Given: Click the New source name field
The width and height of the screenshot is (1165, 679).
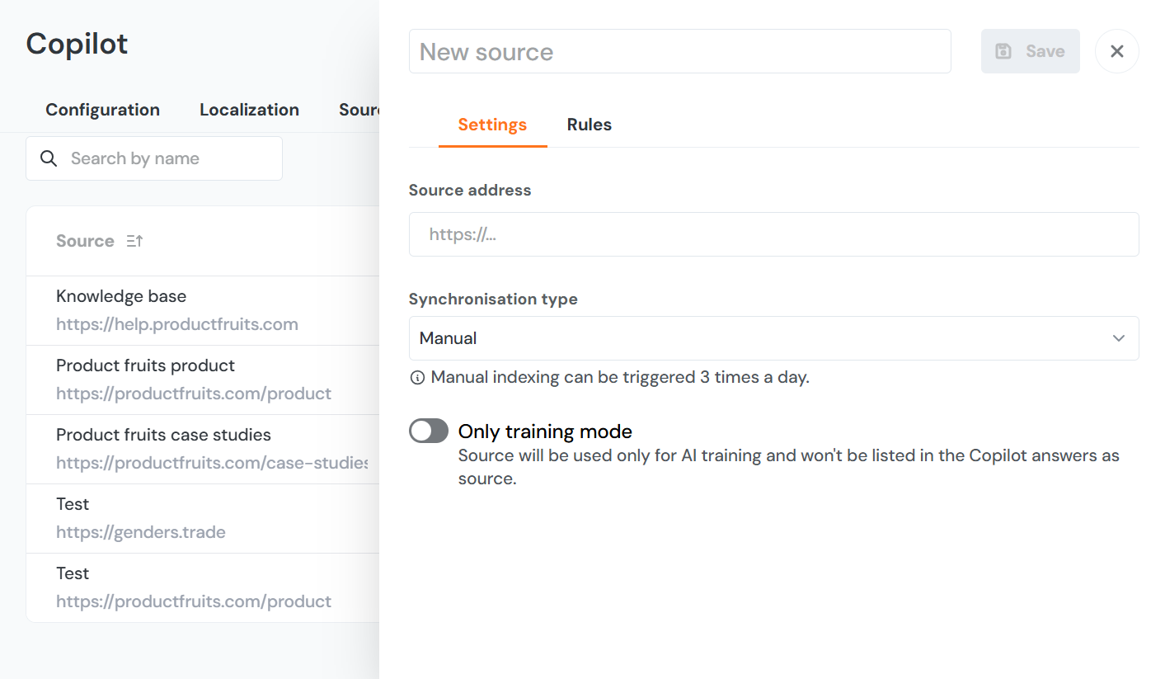Looking at the screenshot, I should click(679, 51).
